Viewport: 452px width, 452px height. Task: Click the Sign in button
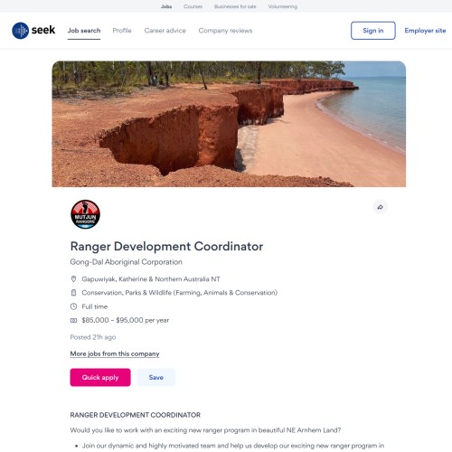click(x=373, y=31)
